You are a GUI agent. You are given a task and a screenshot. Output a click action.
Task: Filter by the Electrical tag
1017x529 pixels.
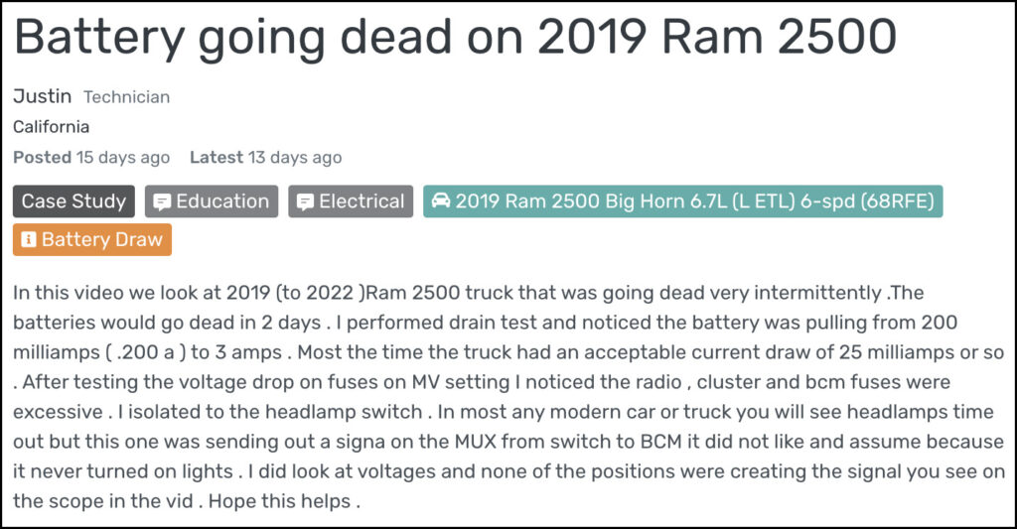[351, 200]
